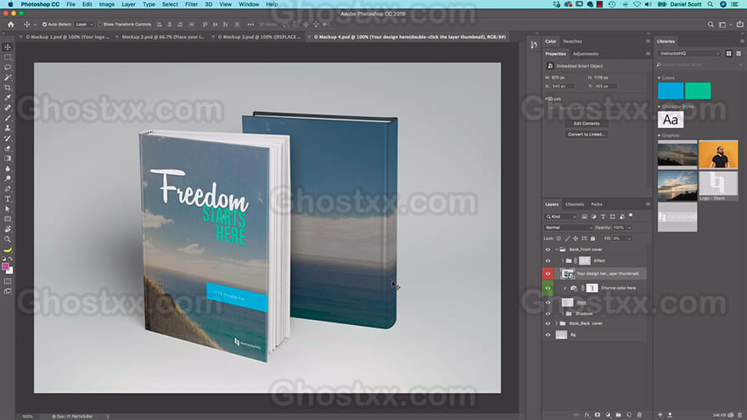Hide the Your design here layer
Image resolution: width=747 pixels, height=420 pixels.
point(548,274)
